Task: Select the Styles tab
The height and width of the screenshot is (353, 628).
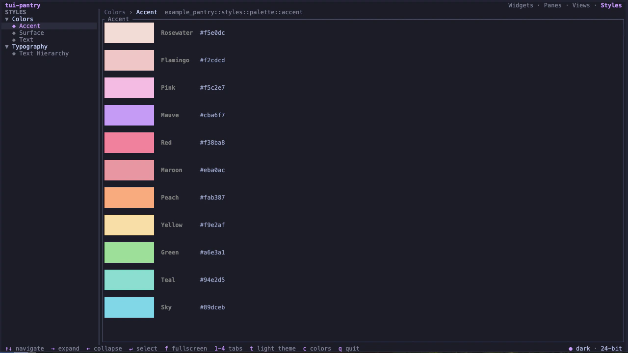Action: (611, 5)
